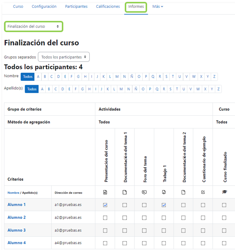The height and width of the screenshot is (250, 235).
Task: Click the Curso finalizado column header text
Action: pyautogui.click(x=225, y=167)
